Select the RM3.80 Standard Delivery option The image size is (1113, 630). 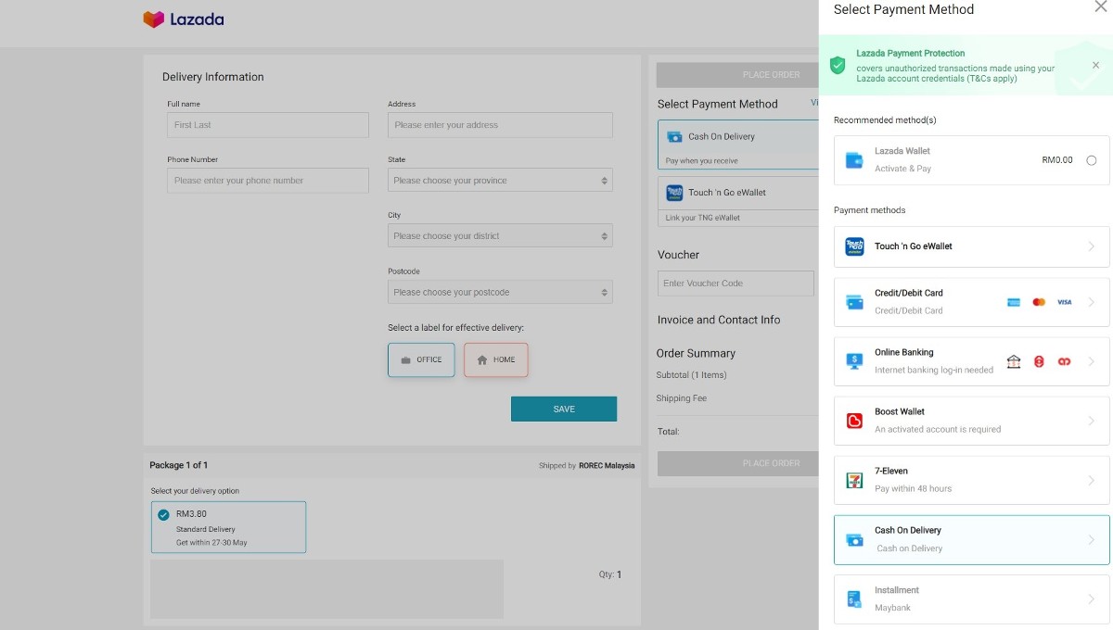pyautogui.click(x=228, y=527)
